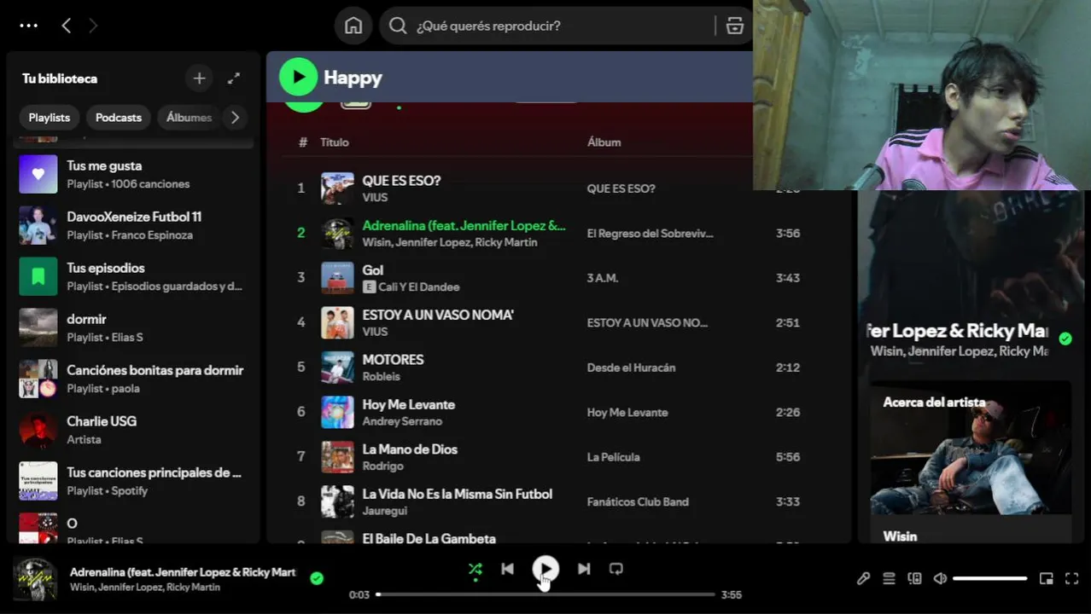
Task: Click the Tus episodios bookmark thumbnail
Action: (38, 276)
